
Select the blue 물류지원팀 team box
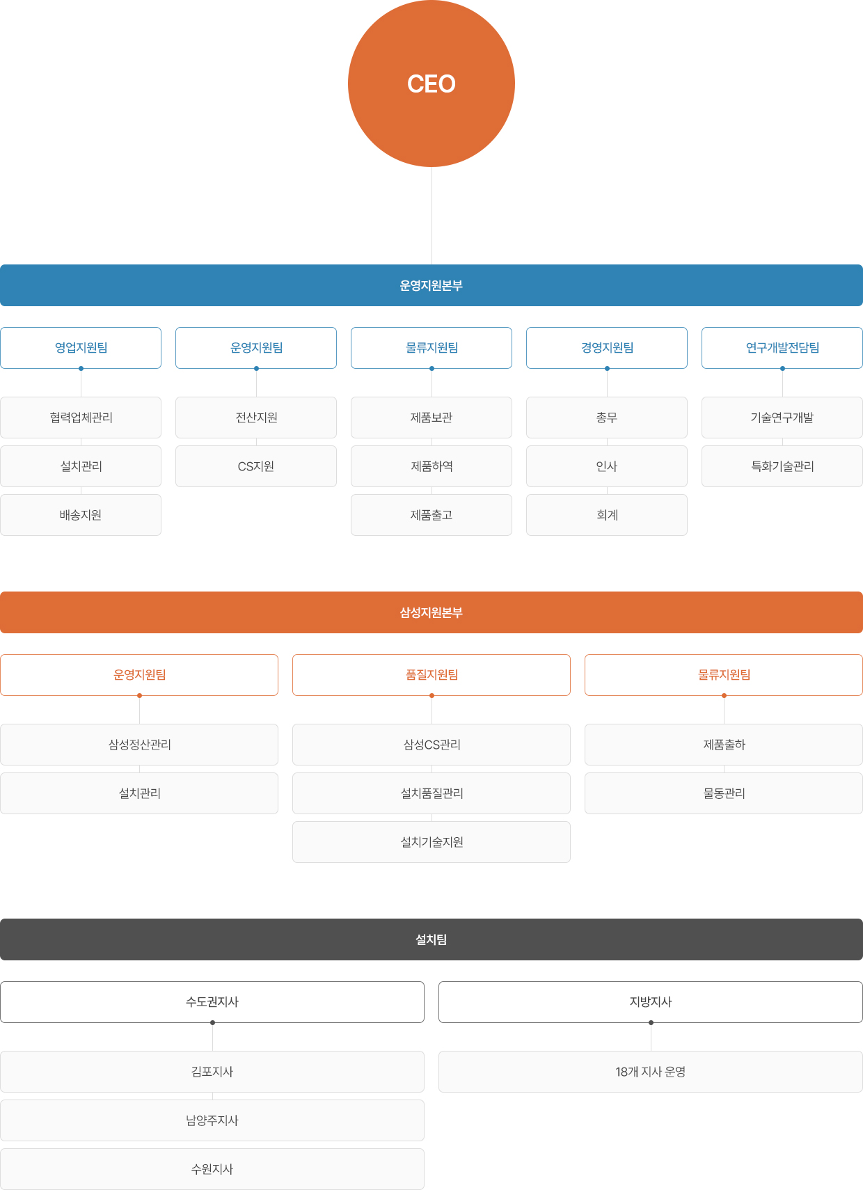click(x=431, y=348)
